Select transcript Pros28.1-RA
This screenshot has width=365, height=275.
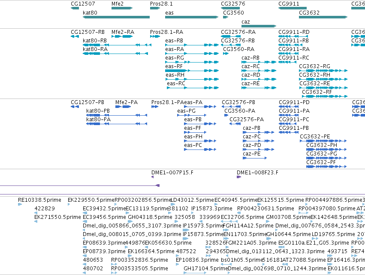pyautogui.click(x=167, y=32)
